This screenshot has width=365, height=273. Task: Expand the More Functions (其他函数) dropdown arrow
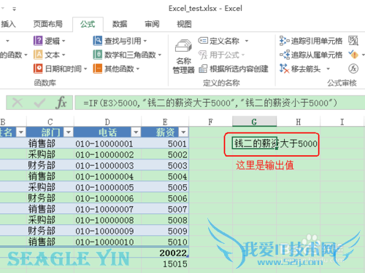pyautogui.click(x=138, y=69)
